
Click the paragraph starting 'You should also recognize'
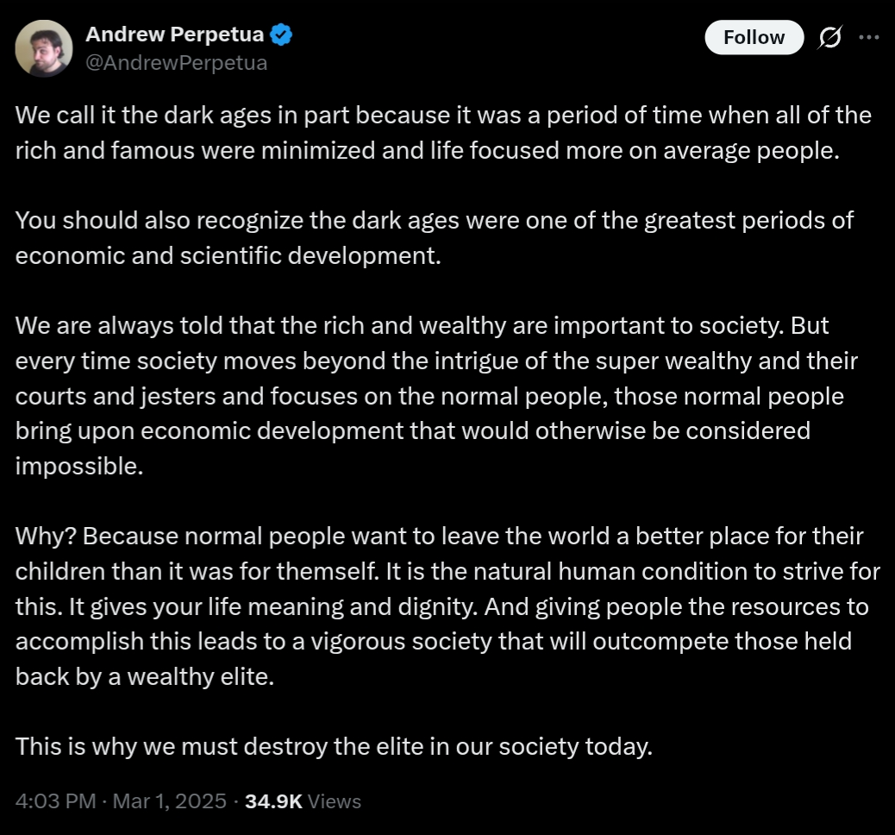(435, 237)
